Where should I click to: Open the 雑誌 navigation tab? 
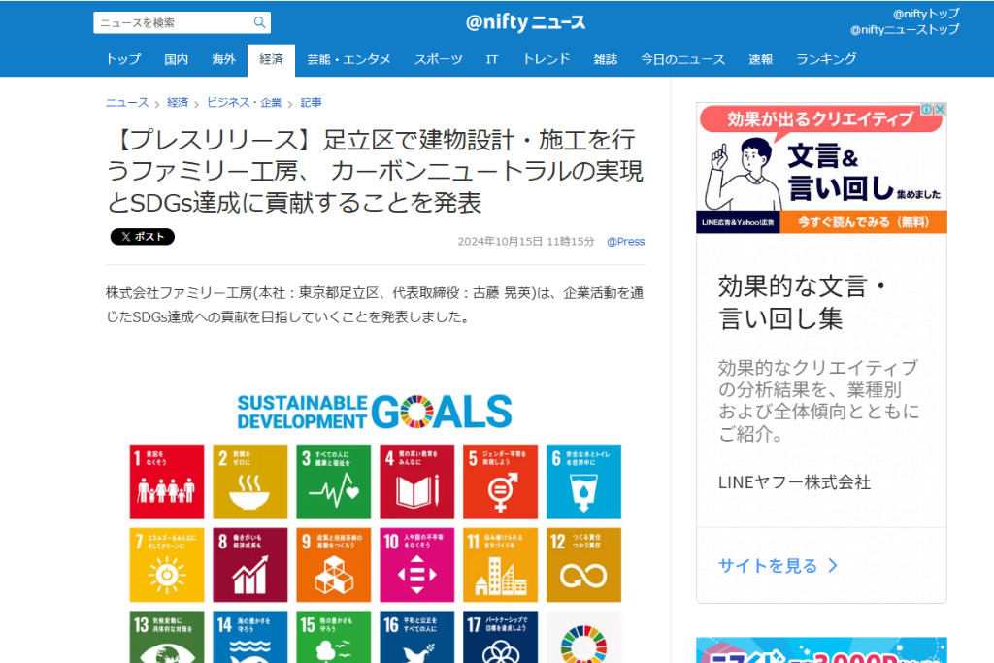click(x=606, y=59)
